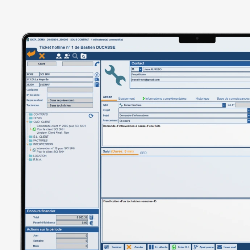Open client info circle icon
The image size is (250, 250).
(97, 75)
